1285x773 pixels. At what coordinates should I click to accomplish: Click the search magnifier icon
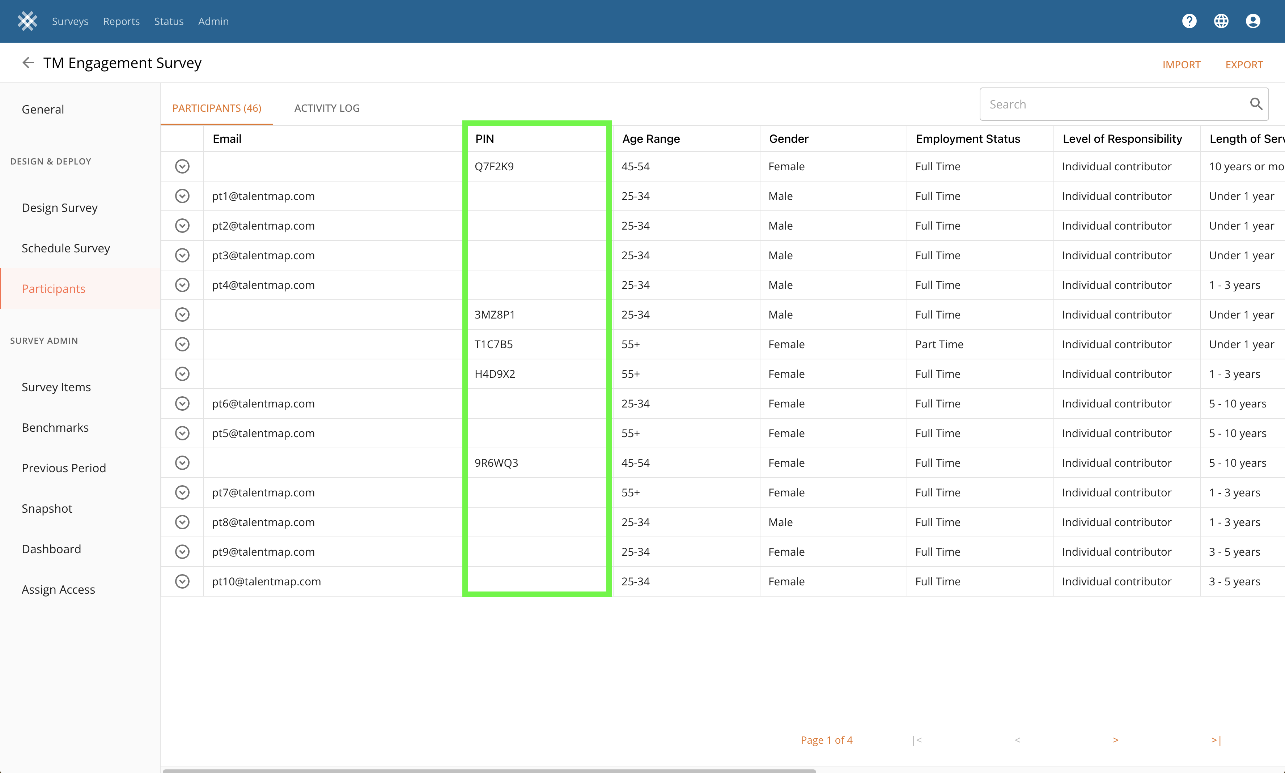pyautogui.click(x=1256, y=104)
